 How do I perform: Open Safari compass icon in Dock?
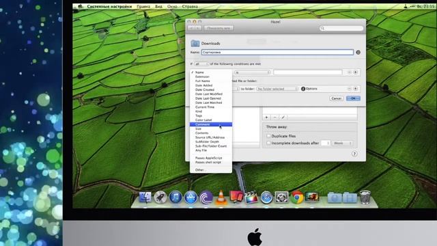click(266, 197)
